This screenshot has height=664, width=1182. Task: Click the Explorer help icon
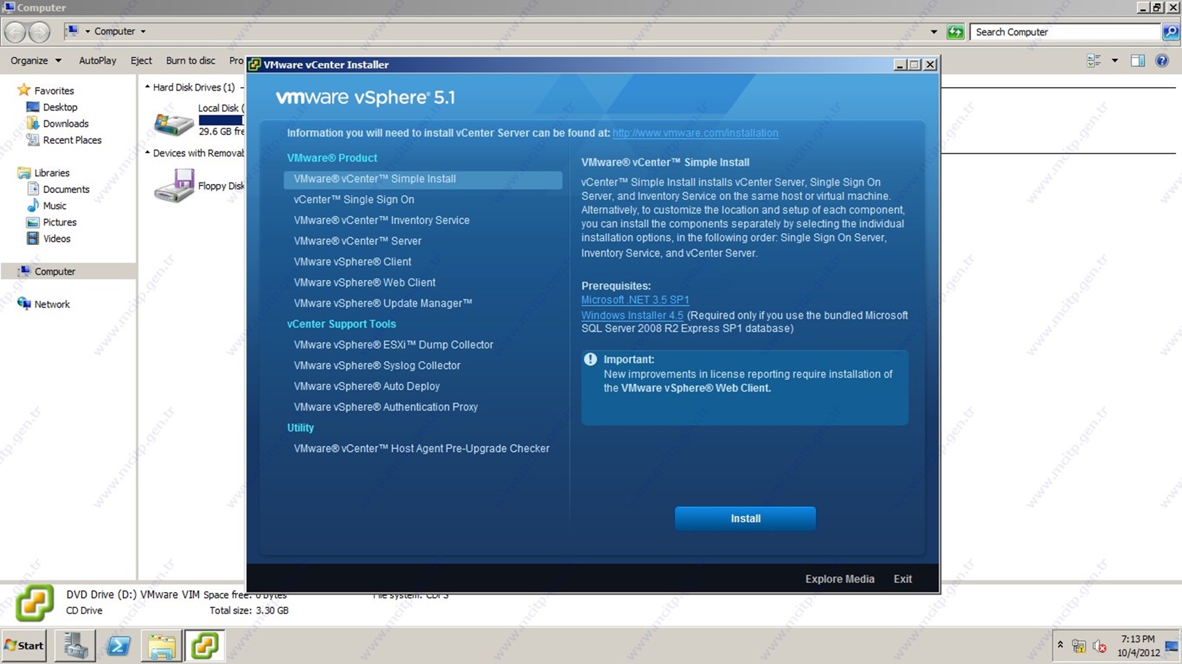coord(1162,61)
